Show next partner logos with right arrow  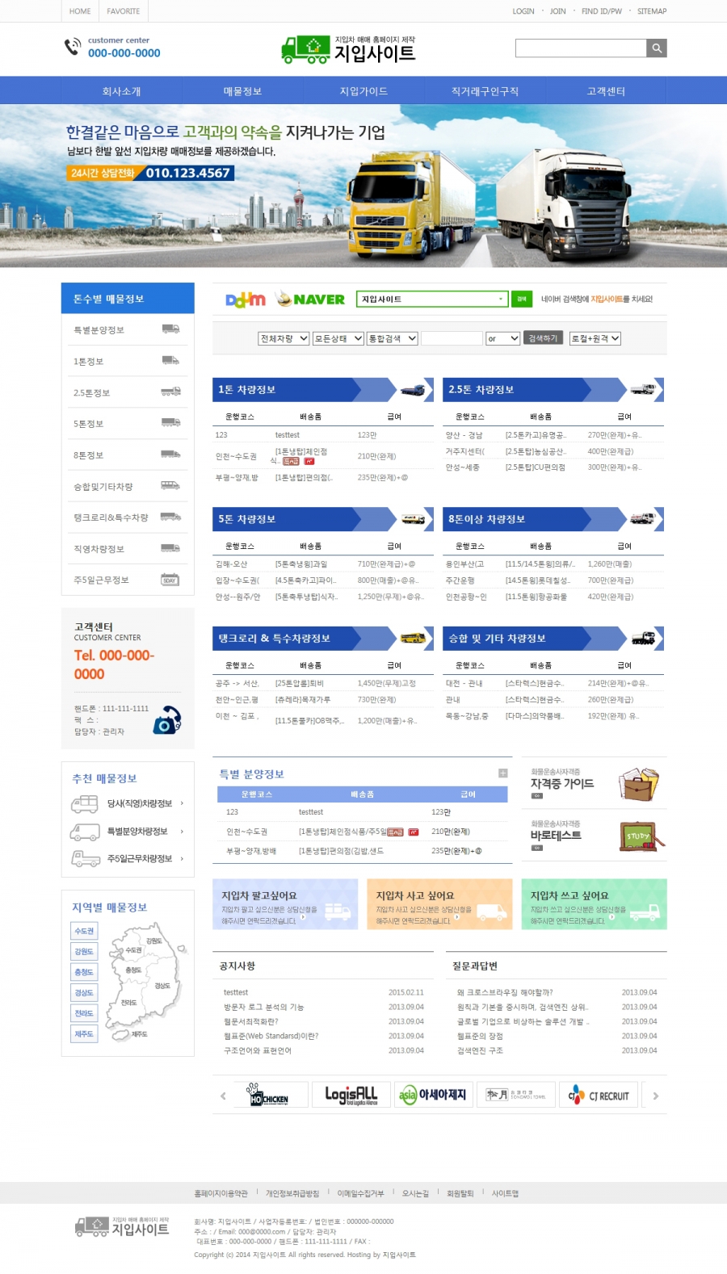[x=655, y=1096]
